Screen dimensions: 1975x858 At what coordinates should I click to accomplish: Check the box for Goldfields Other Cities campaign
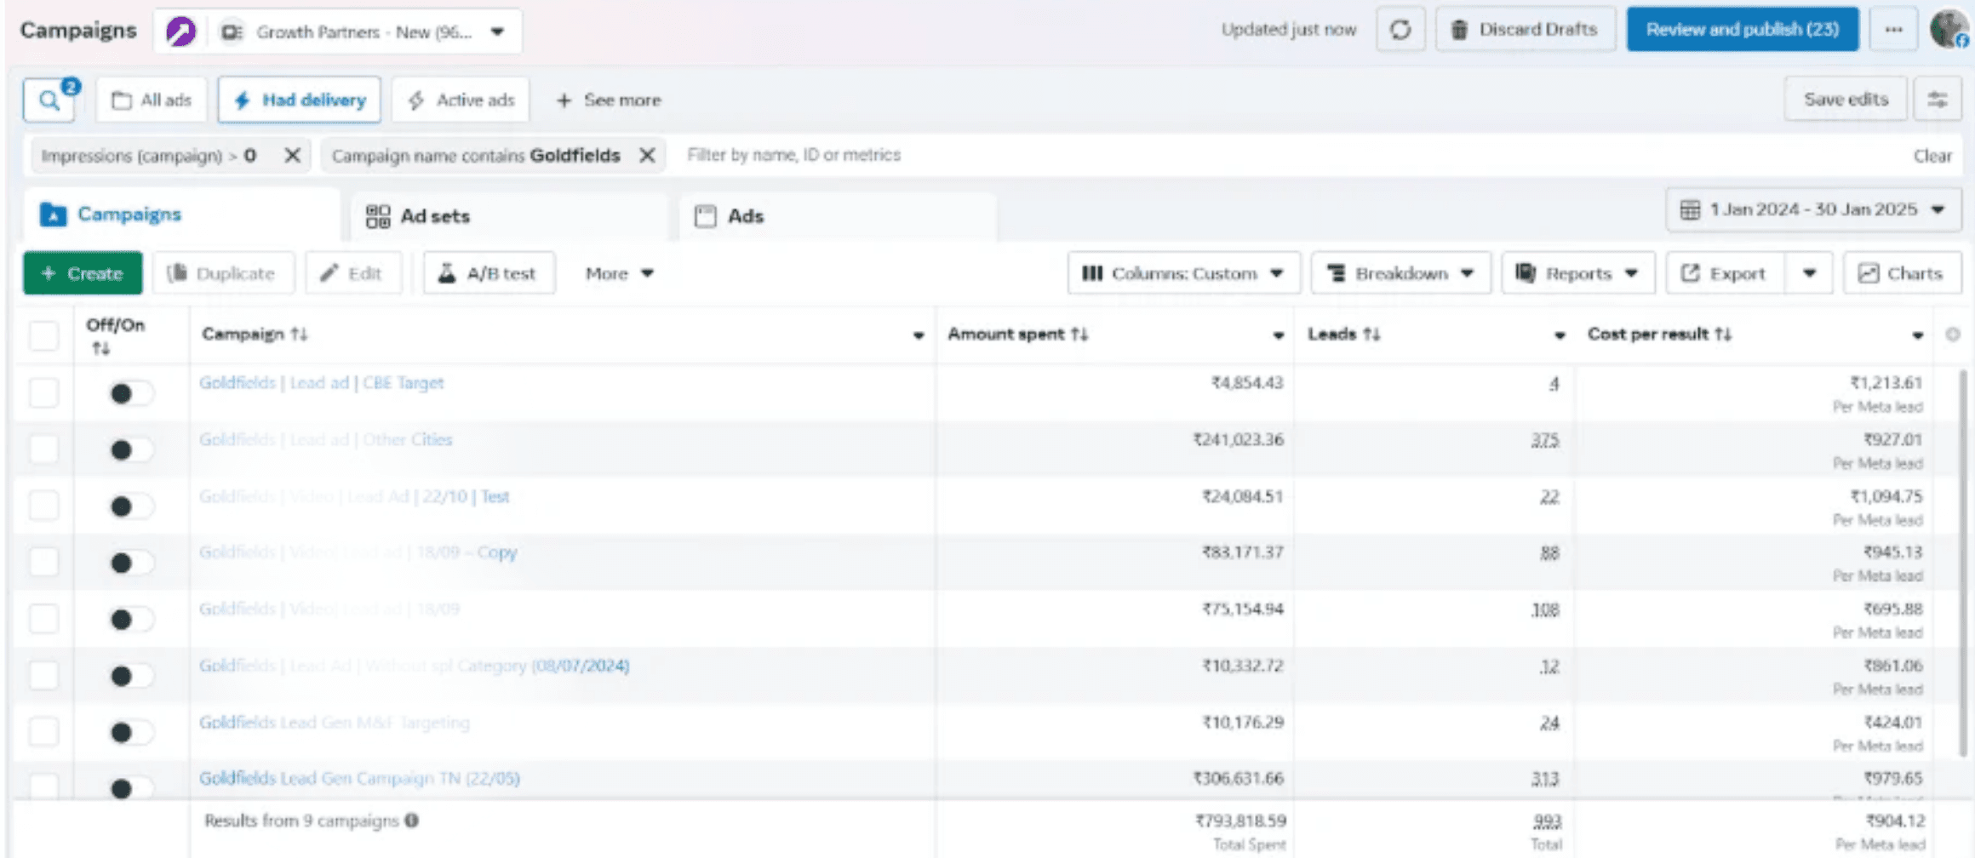coord(43,449)
